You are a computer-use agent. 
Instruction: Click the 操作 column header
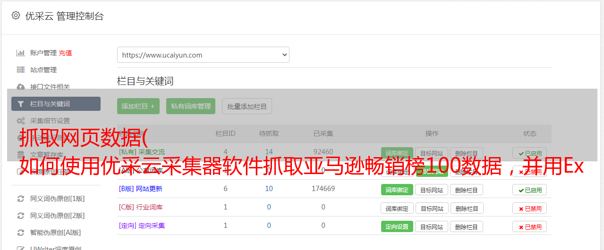point(432,133)
